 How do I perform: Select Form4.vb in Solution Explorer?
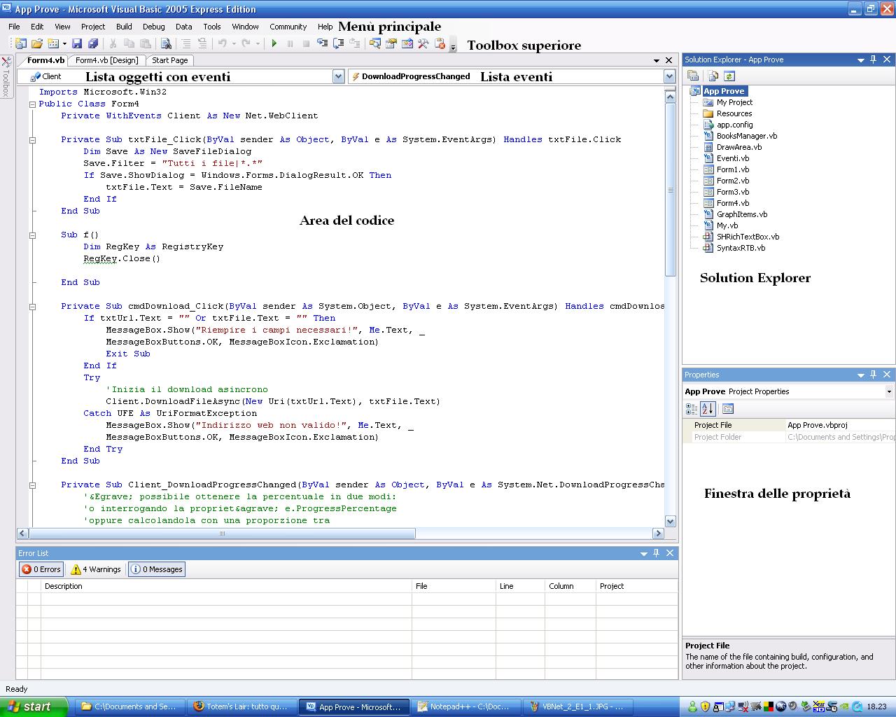click(732, 203)
